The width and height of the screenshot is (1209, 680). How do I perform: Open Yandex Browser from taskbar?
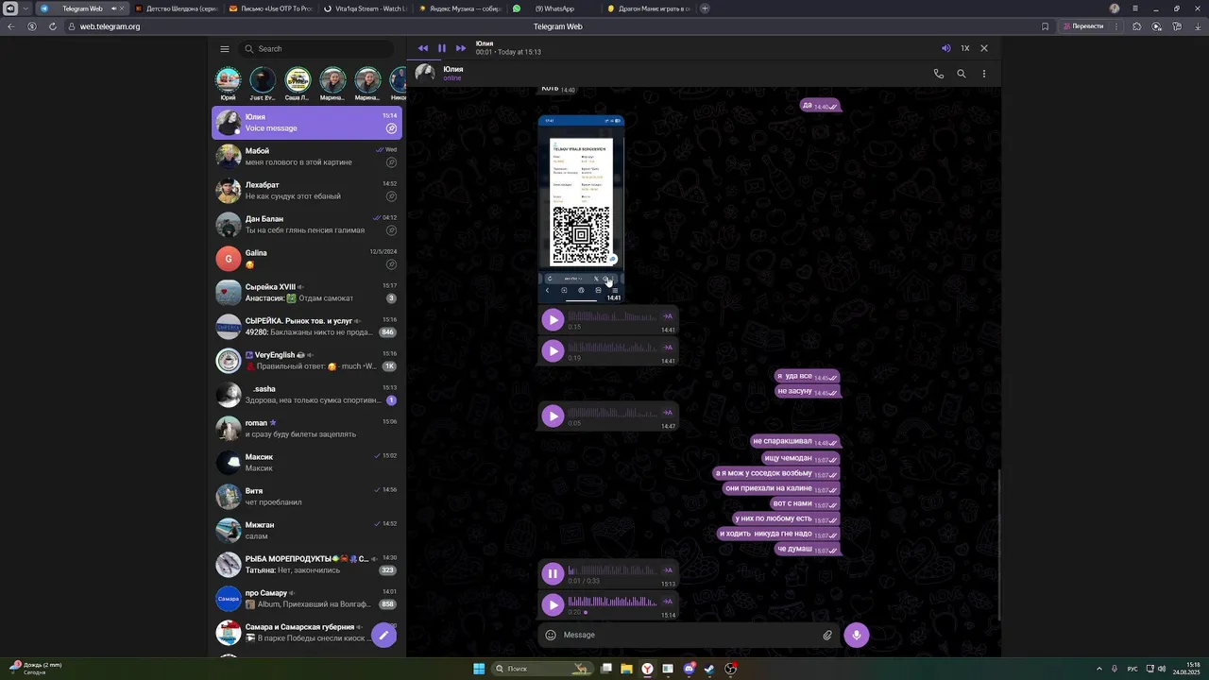pyautogui.click(x=647, y=669)
